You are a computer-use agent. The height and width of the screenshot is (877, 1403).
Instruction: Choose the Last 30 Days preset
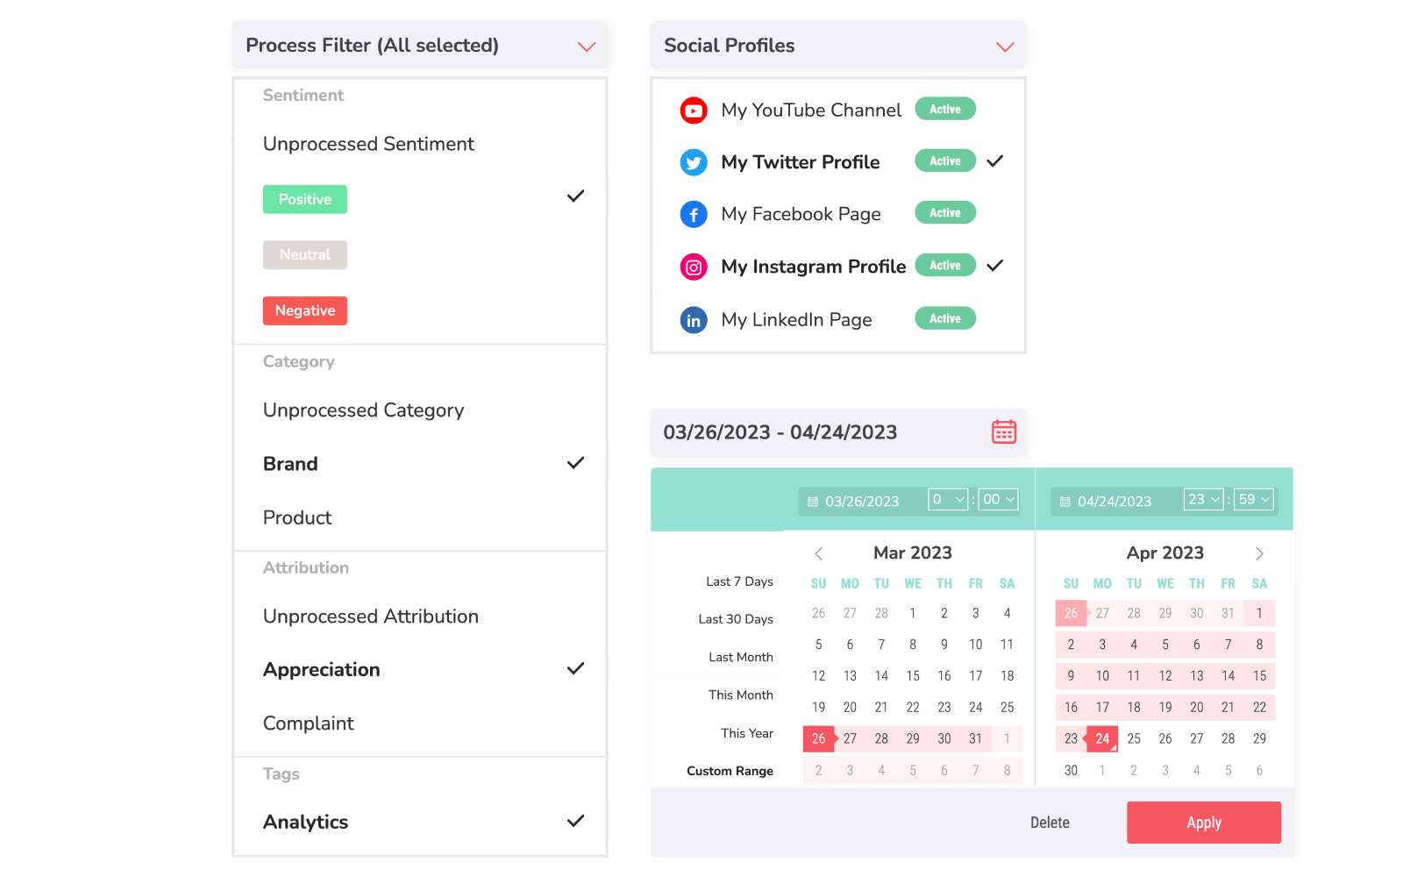[736, 619]
